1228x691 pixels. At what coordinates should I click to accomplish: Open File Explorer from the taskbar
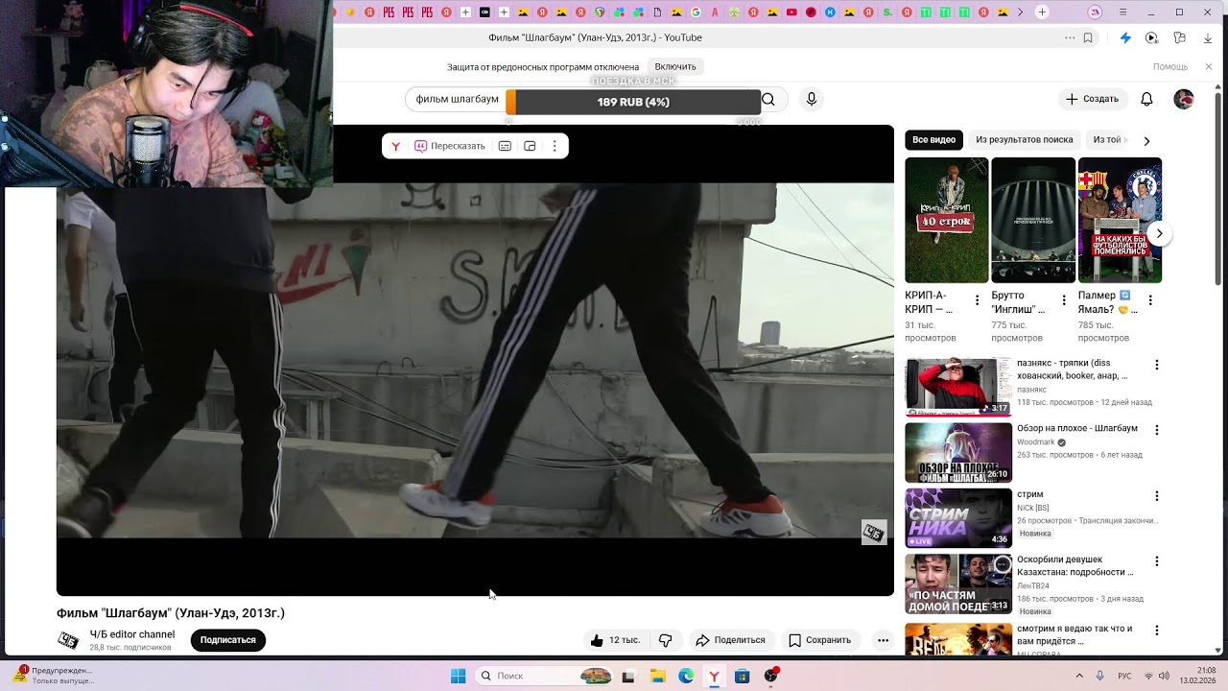(x=658, y=676)
